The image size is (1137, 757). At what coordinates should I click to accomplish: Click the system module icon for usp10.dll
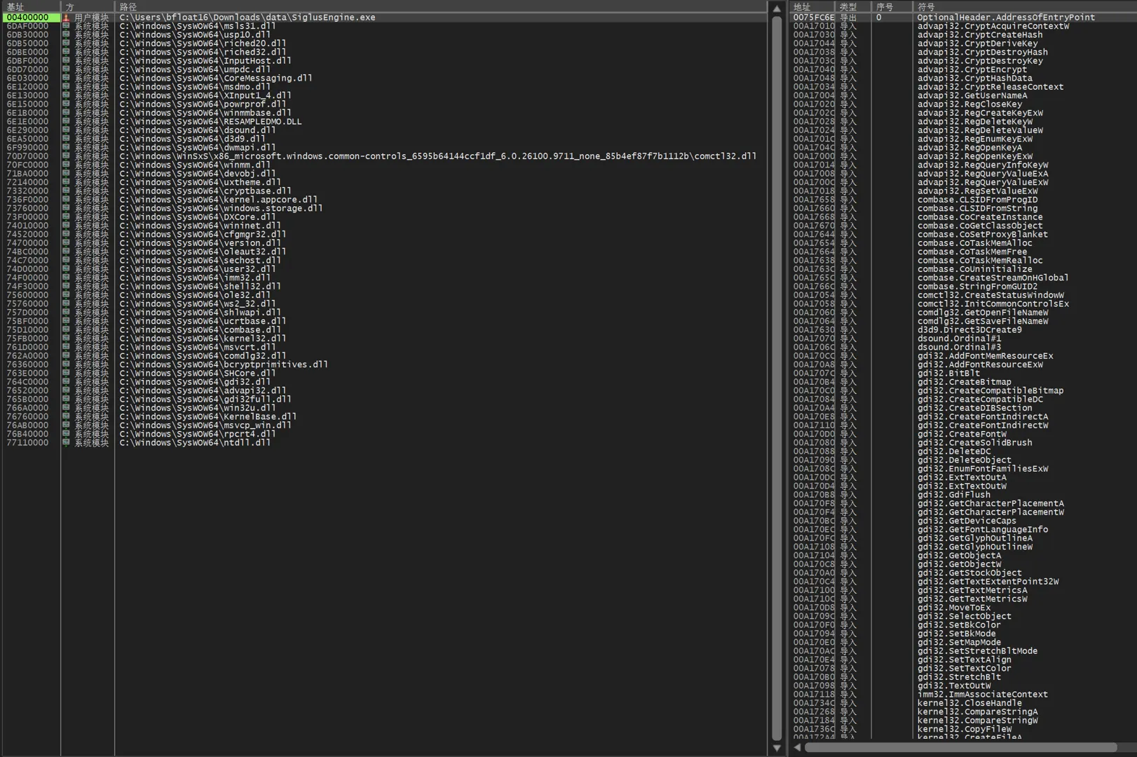[x=66, y=34]
